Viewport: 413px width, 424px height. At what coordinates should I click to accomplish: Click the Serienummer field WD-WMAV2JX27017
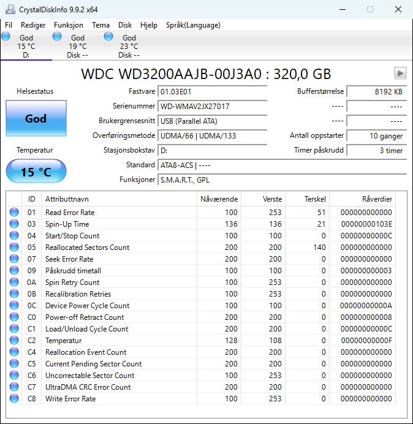(212, 106)
